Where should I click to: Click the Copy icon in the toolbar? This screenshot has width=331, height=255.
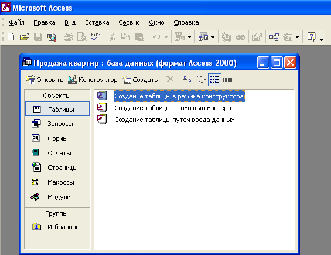[x=125, y=37]
